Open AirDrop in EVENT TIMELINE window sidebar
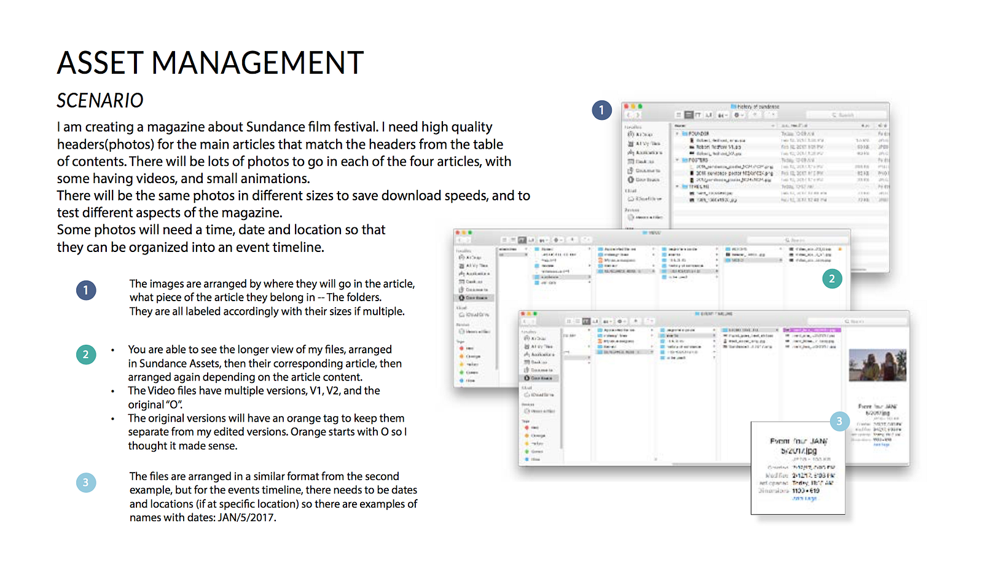The height and width of the screenshot is (582, 983). click(535, 339)
